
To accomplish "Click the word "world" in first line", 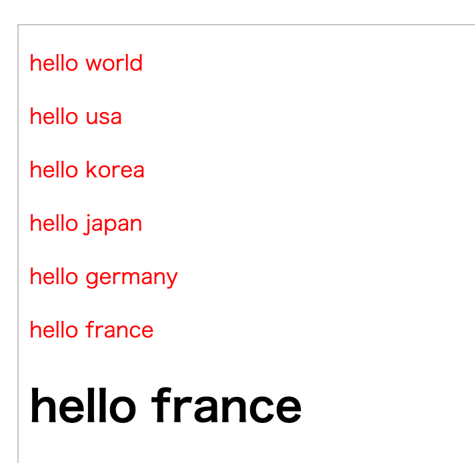I will click(114, 63).
